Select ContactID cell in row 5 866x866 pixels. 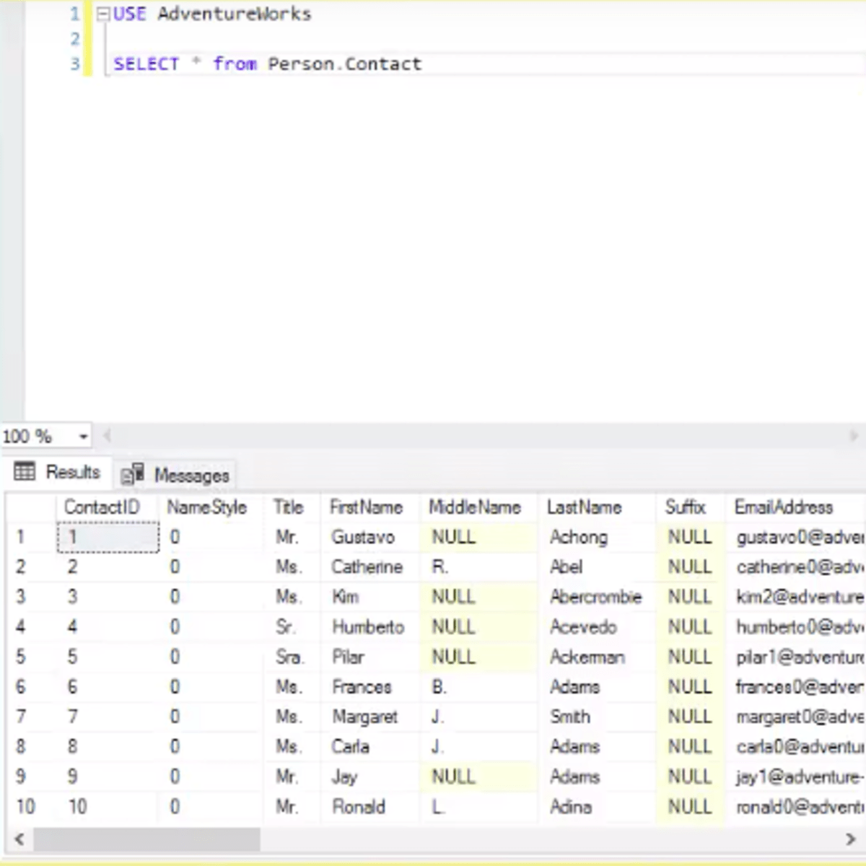click(106, 657)
